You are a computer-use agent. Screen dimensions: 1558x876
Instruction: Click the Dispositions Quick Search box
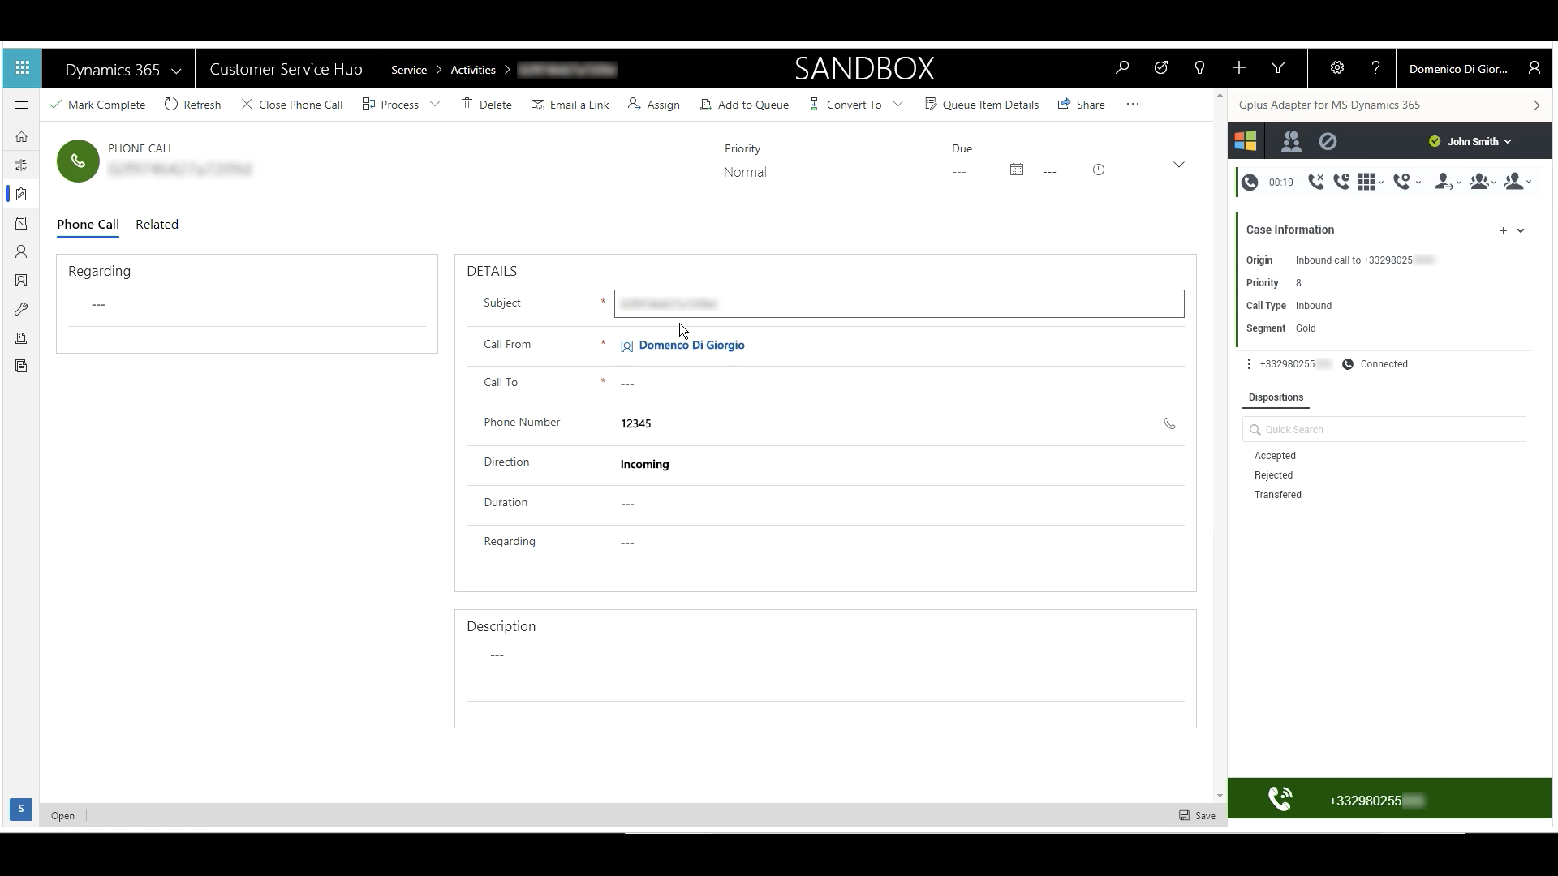(x=1384, y=429)
